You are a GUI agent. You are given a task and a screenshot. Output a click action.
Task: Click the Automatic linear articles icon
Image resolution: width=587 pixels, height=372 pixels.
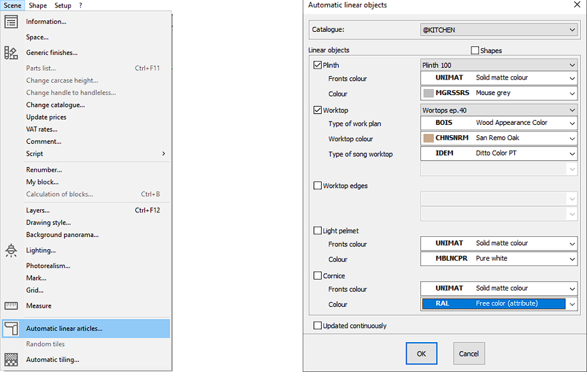pos(11,329)
